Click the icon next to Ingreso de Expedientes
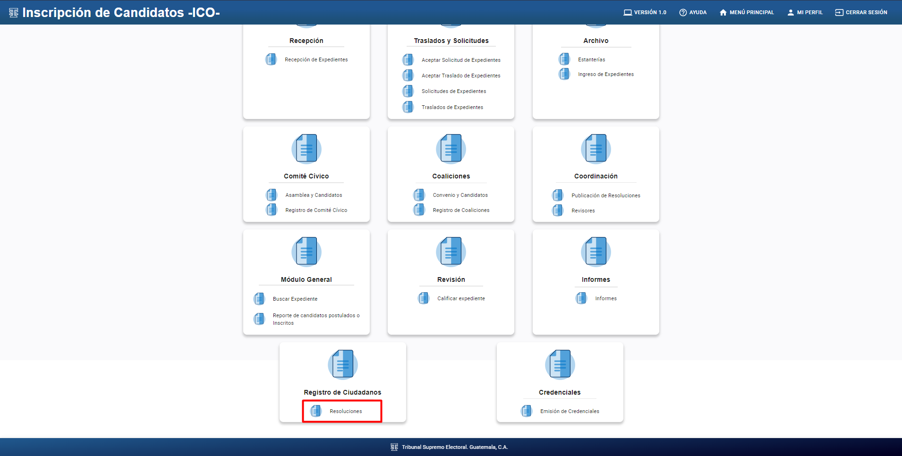Screen dimensions: 902x456 pos(564,74)
